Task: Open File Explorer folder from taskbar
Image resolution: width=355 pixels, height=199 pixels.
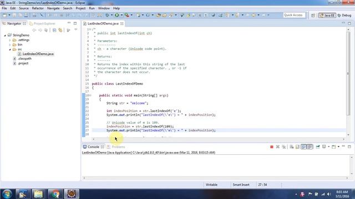Action: [x=38, y=194]
